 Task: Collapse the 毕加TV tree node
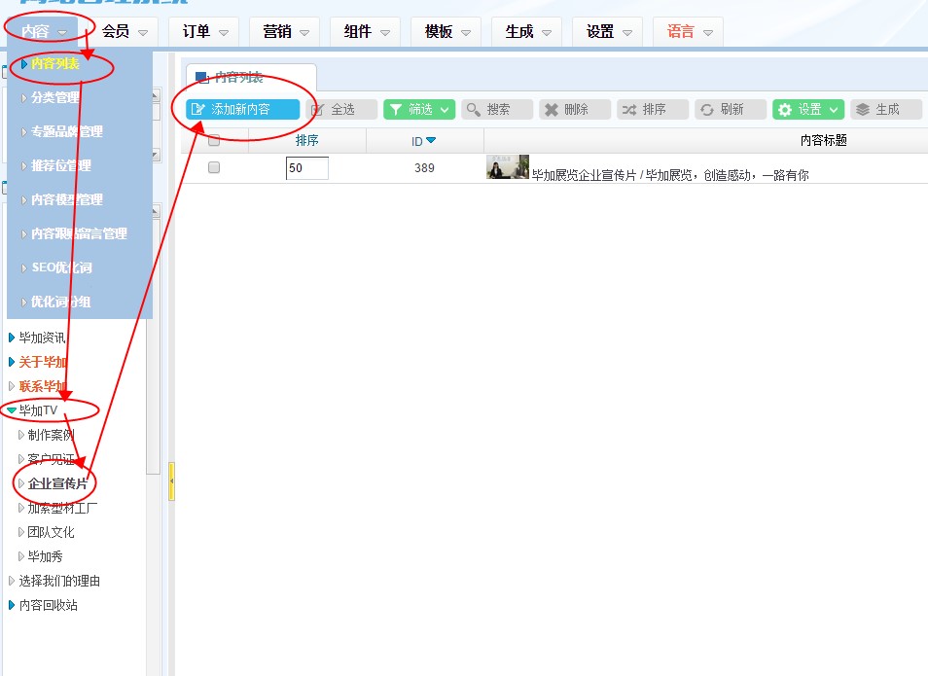[x=12, y=410]
